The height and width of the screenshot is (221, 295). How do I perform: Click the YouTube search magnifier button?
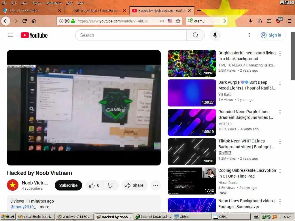pyautogui.click(x=196, y=35)
